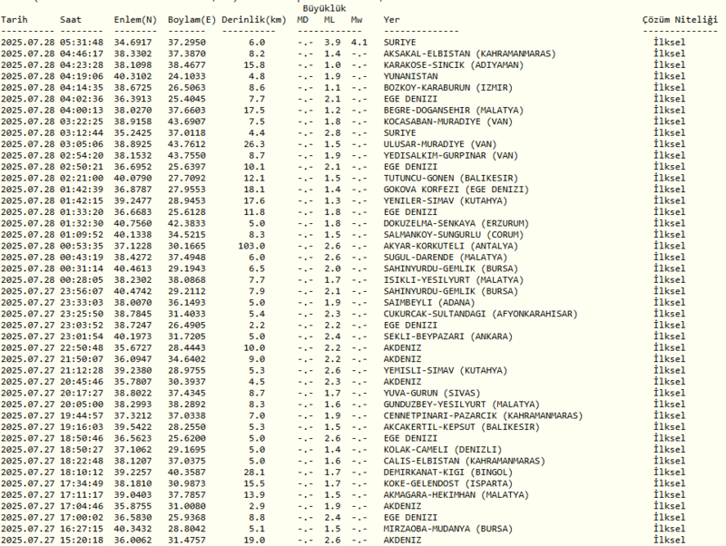
Task: Click İlksel link on the first SURIYE row
Action: pos(670,41)
